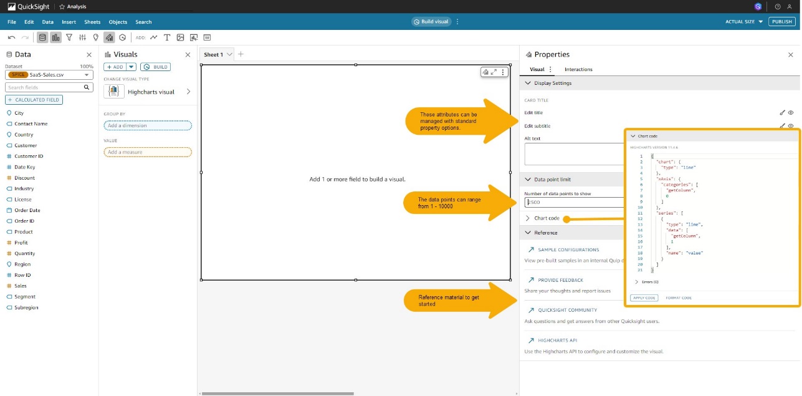802x396 pixels.
Task: Open the help question mark icon
Action: 778,6
